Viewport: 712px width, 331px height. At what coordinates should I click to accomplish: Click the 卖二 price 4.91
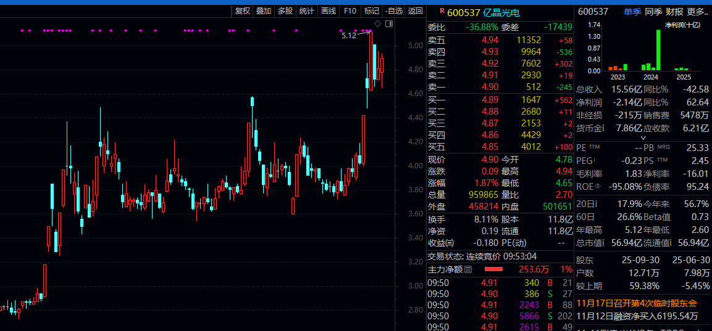coord(490,75)
